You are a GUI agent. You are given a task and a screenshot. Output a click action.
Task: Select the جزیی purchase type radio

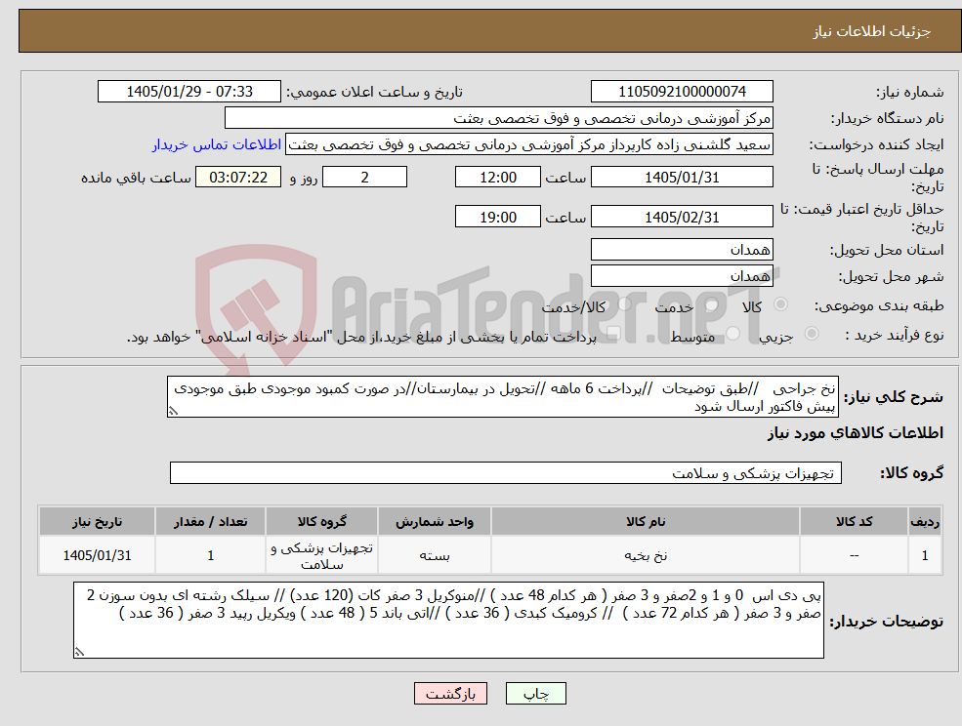click(x=812, y=334)
